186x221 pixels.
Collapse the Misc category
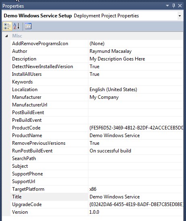pyautogui.click(x=6, y=36)
